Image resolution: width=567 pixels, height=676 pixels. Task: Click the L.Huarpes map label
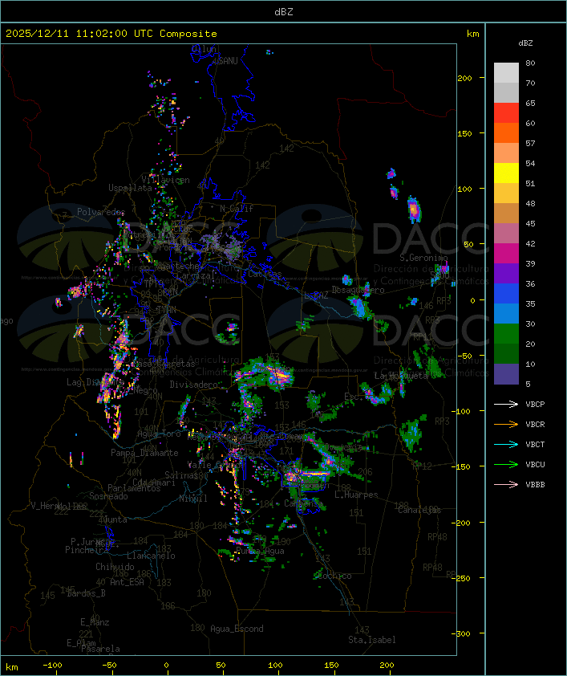point(356,495)
